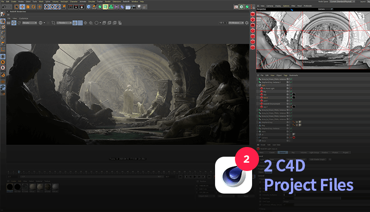Toggle the Z axis lock icon
370x212 pixels.
pos(58,7)
